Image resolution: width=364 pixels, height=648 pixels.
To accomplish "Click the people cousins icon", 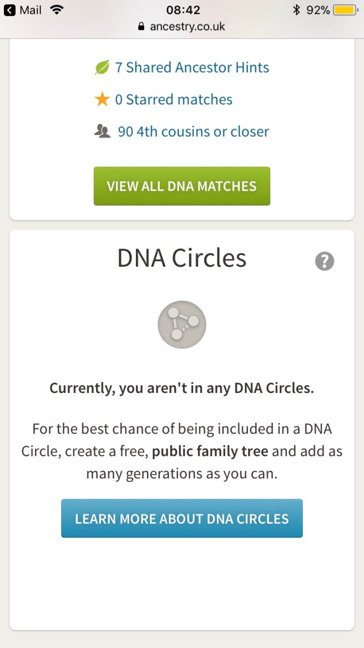I will click(103, 132).
